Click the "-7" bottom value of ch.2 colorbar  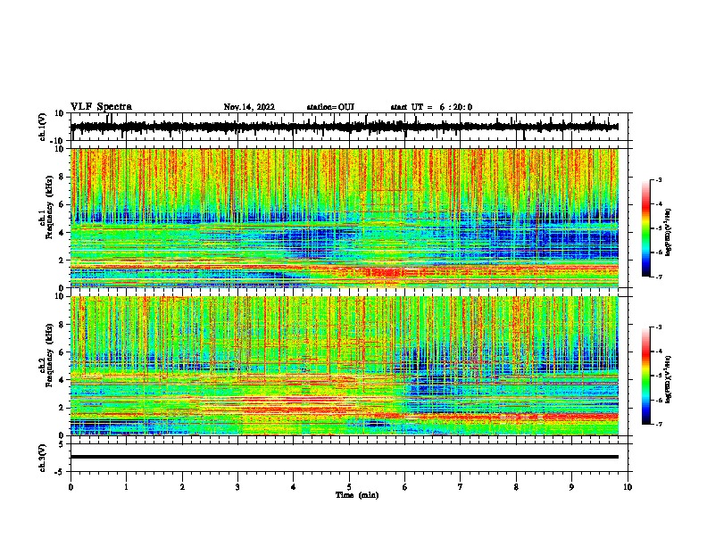tap(658, 424)
